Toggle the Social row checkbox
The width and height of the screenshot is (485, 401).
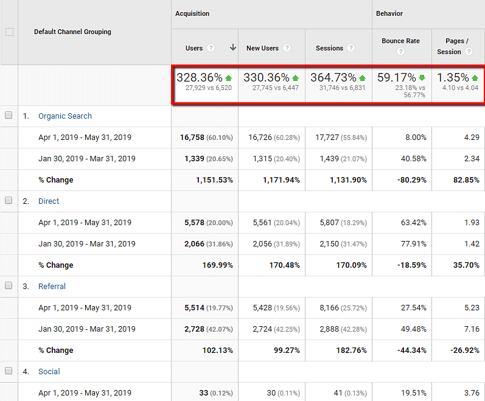pos(9,371)
